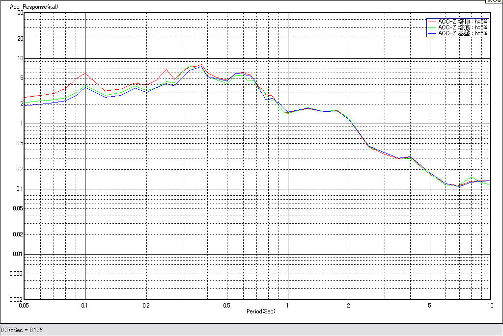This screenshot has width=503, height=336.
Task: Select the ACC-Z 塔底 h=5% legend entry
Action: (462, 27)
